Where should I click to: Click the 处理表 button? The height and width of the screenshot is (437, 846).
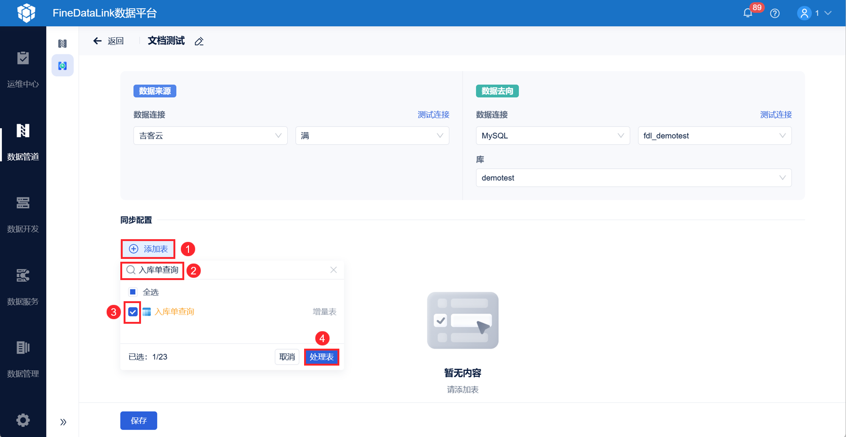point(321,357)
